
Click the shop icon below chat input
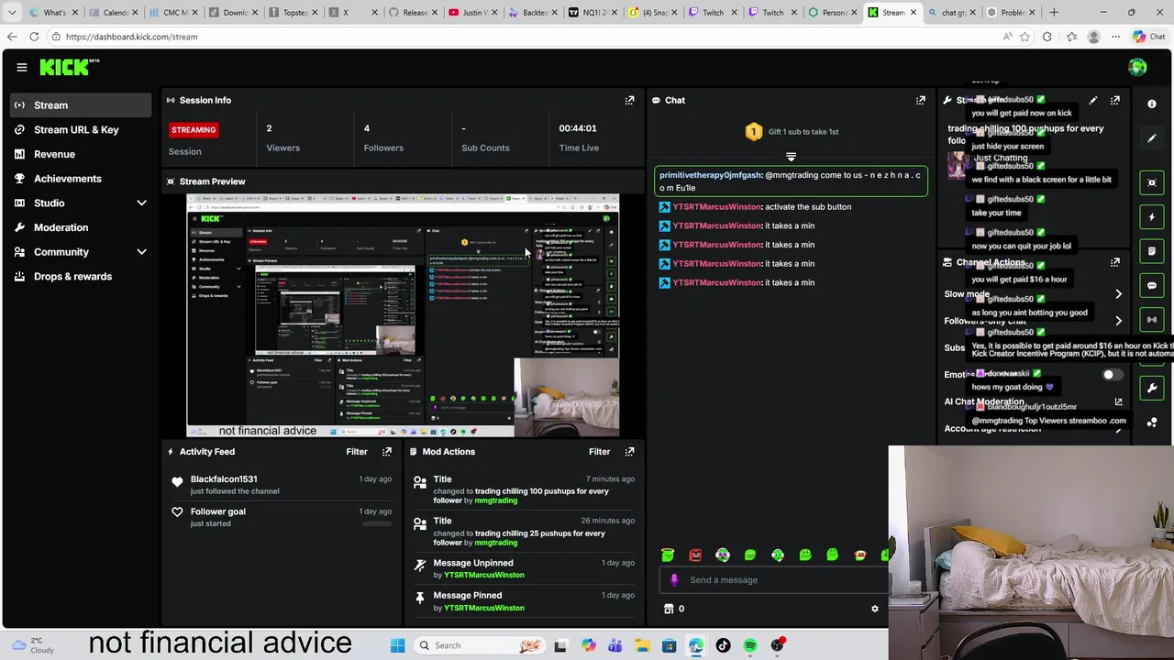[669, 609]
